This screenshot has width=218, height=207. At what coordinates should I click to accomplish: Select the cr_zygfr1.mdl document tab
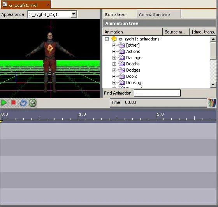pos(25,5)
